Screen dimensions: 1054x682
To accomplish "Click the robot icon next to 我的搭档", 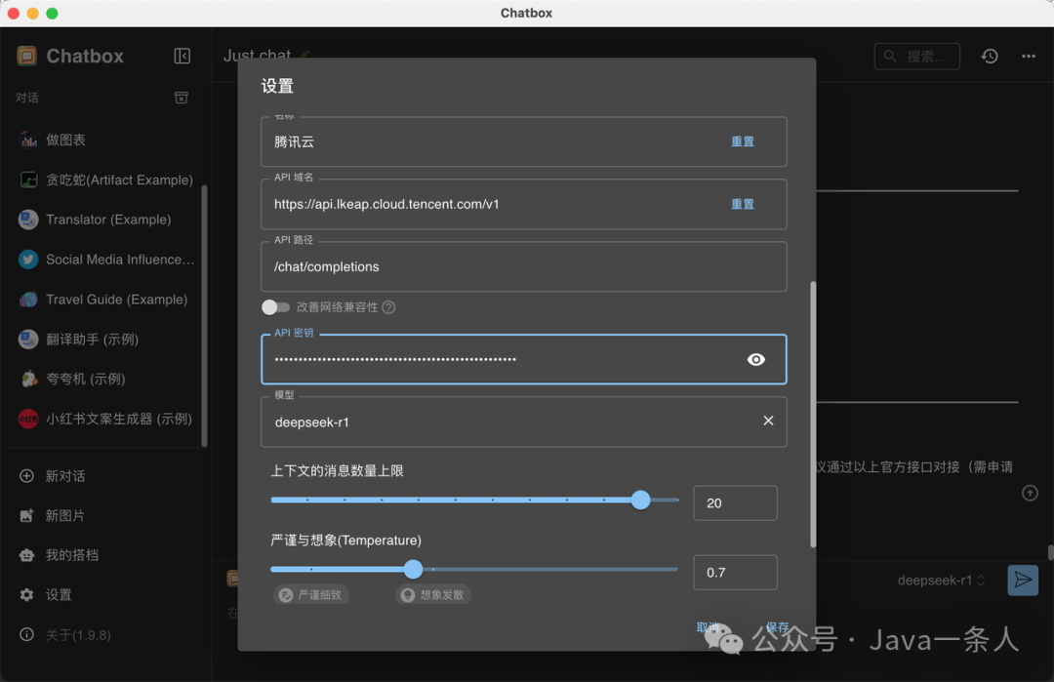I will click(x=27, y=555).
